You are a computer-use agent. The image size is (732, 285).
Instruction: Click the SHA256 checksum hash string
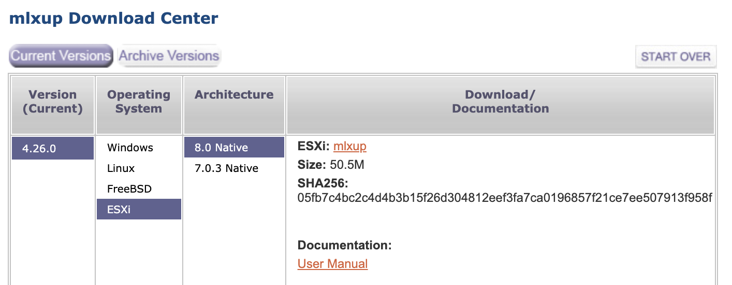pos(505,198)
